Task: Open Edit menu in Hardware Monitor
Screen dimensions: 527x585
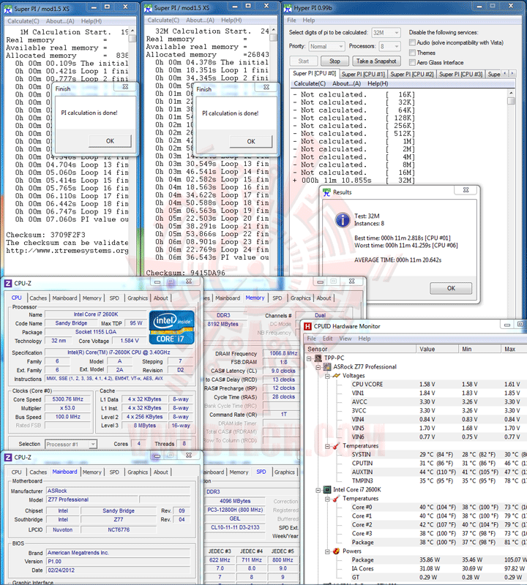Action: coord(328,339)
